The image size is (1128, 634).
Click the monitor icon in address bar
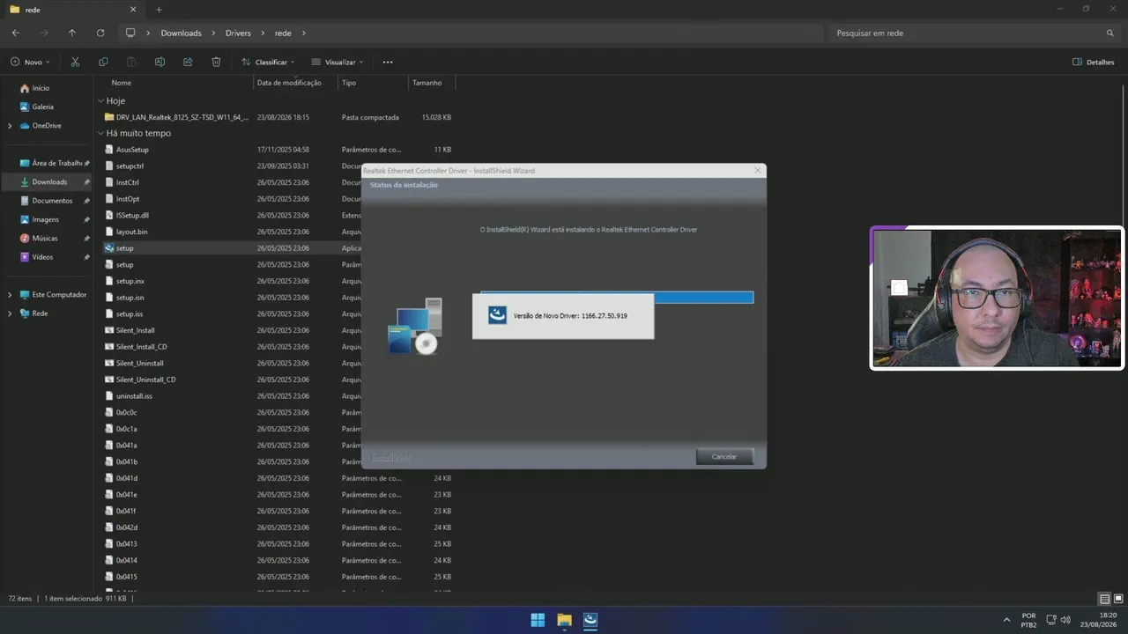pos(130,33)
